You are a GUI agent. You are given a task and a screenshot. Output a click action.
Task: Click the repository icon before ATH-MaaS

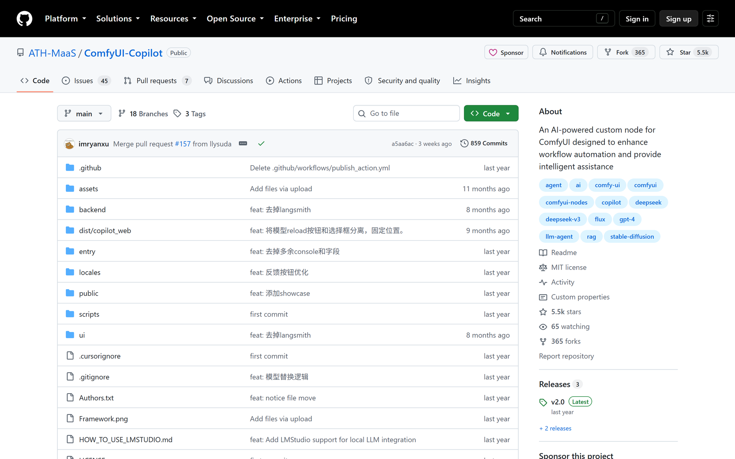click(x=21, y=52)
